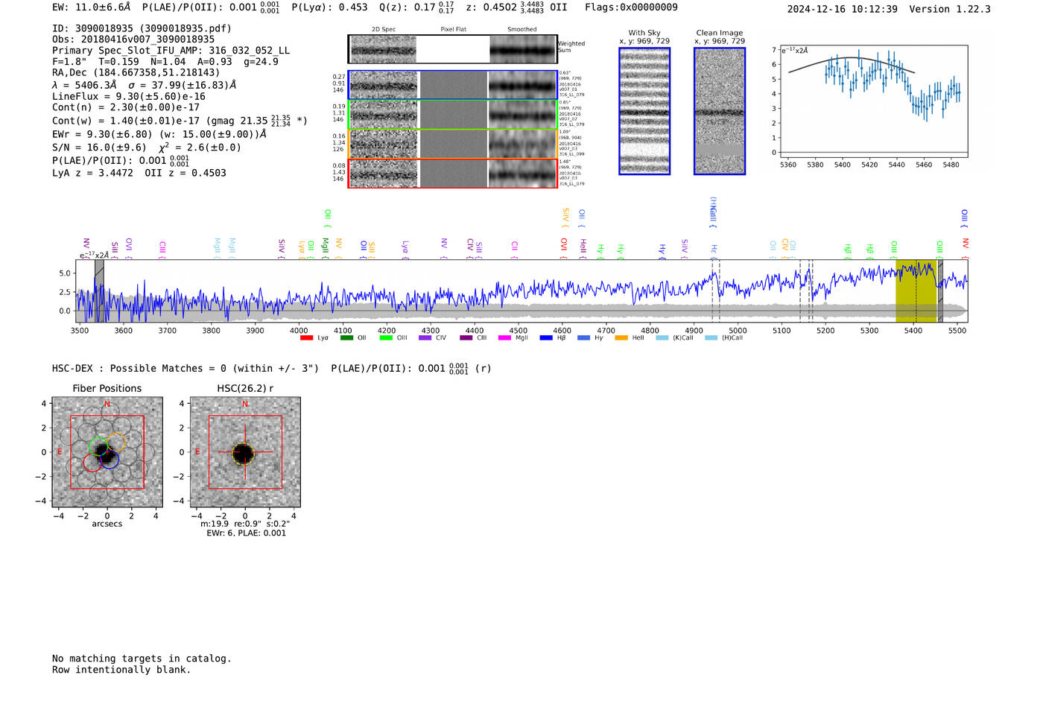Click the red Lyα legend swatch

point(306,338)
